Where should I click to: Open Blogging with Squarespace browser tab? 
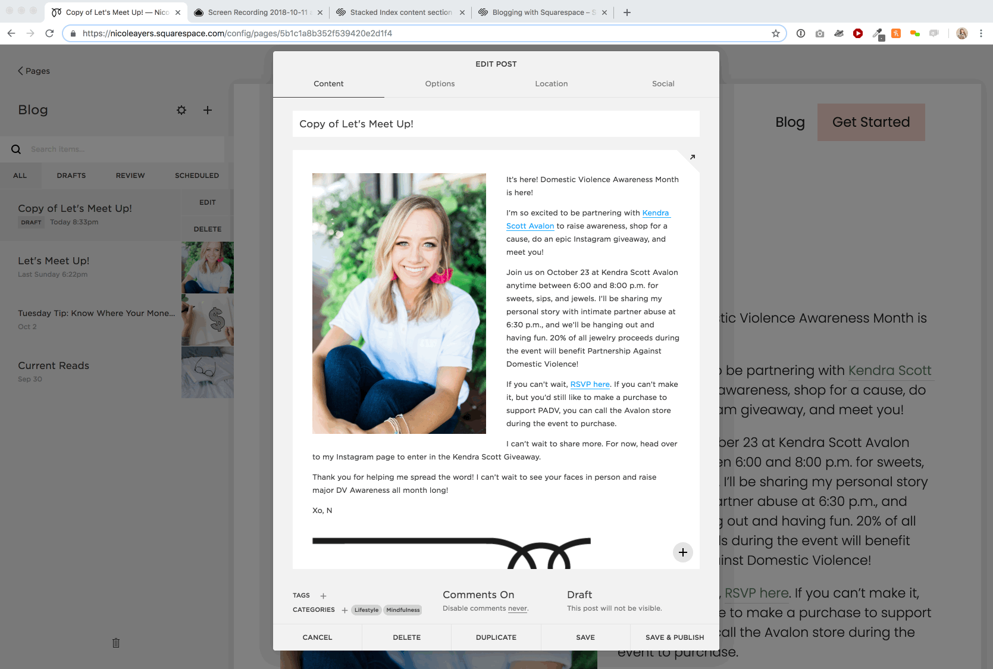[x=543, y=12]
